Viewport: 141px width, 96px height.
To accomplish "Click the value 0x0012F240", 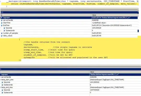I will coord(97,36).
